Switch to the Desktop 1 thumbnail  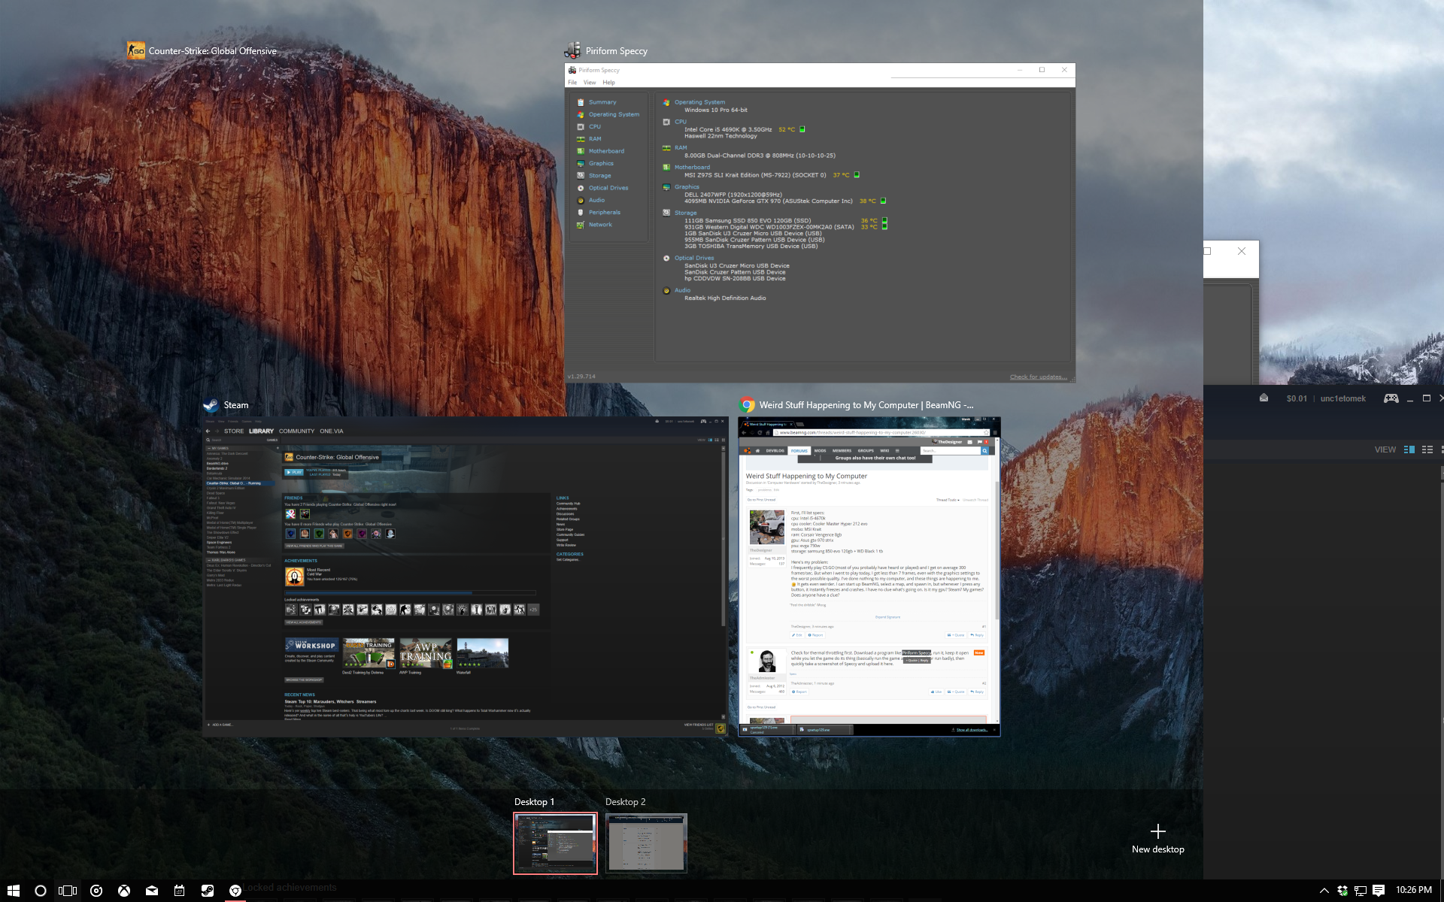point(555,843)
